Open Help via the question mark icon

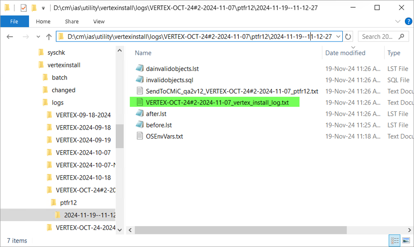tap(408, 21)
